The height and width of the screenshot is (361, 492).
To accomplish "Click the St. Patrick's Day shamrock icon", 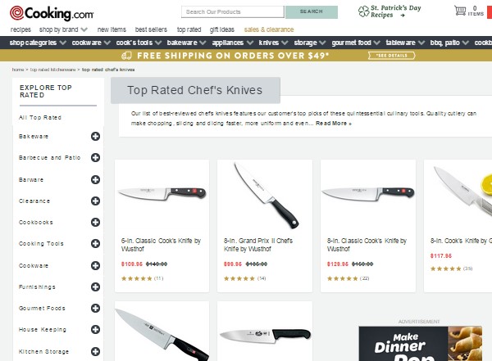I will point(363,11).
